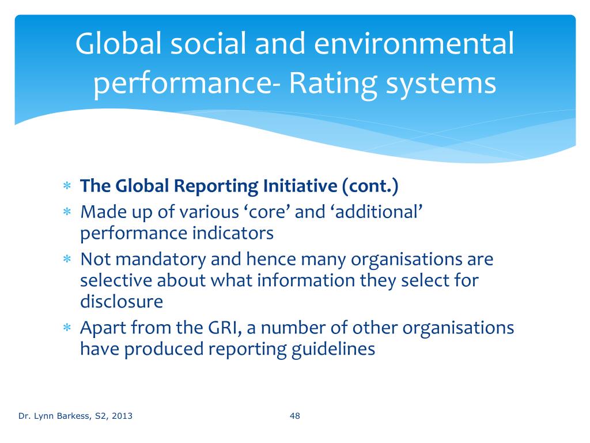
Task: Click the bullet beginning 'Not mandatory and hence'
Action: [287, 280]
